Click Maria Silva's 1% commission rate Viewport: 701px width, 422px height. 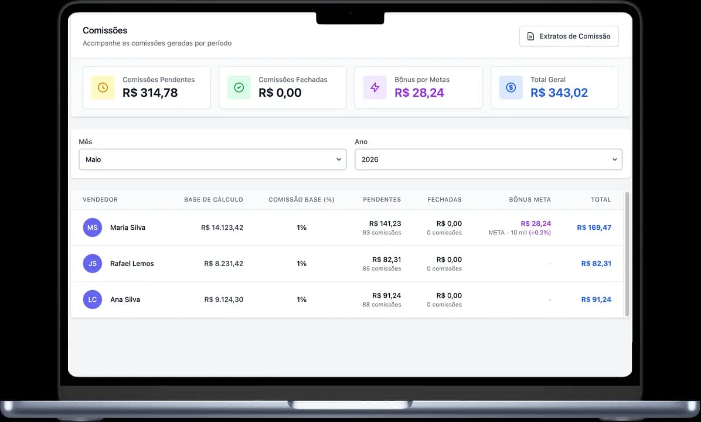(301, 227)
